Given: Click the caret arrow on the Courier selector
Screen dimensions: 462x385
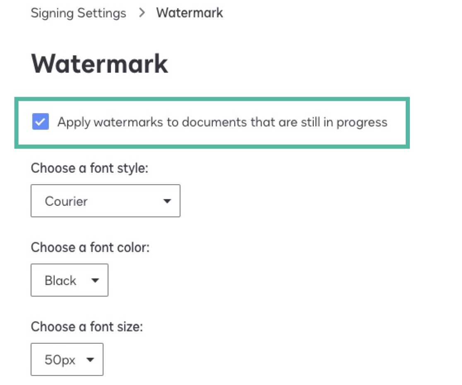Looking at the screenshot, I should click(167, 201).
